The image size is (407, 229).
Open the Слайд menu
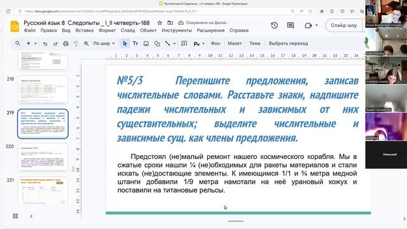click(128, 31)
